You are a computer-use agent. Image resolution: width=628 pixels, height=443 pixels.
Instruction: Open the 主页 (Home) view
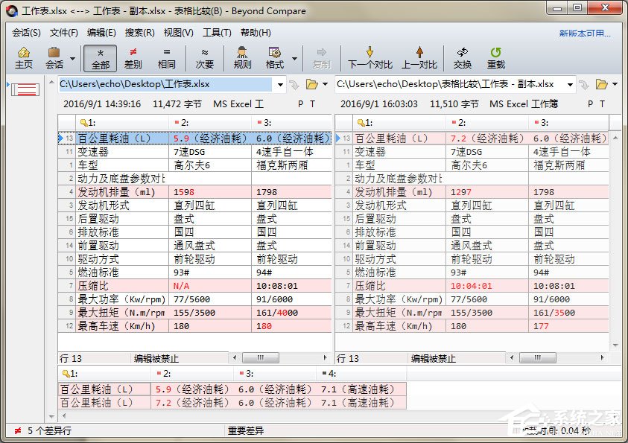tap(24, 57)
